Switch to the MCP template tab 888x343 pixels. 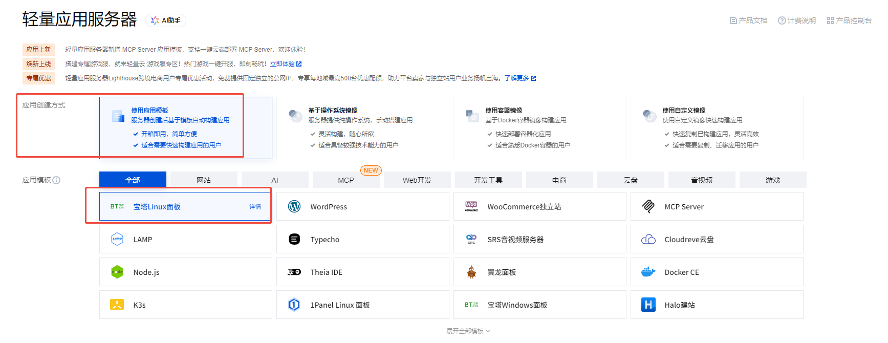(x=346, y=180)
